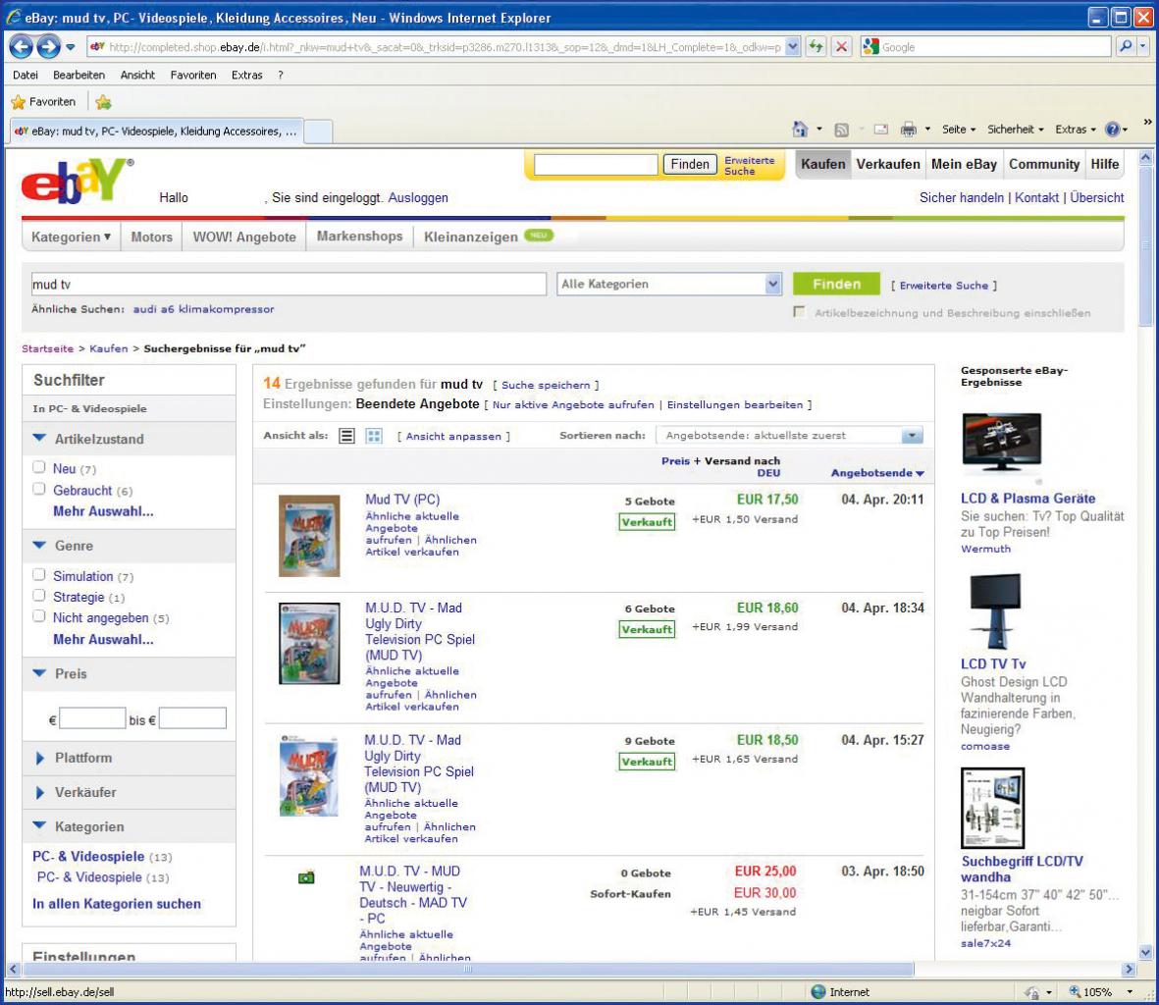
Task: Check the Neu condition checkbox
Action: coord(39,467)
